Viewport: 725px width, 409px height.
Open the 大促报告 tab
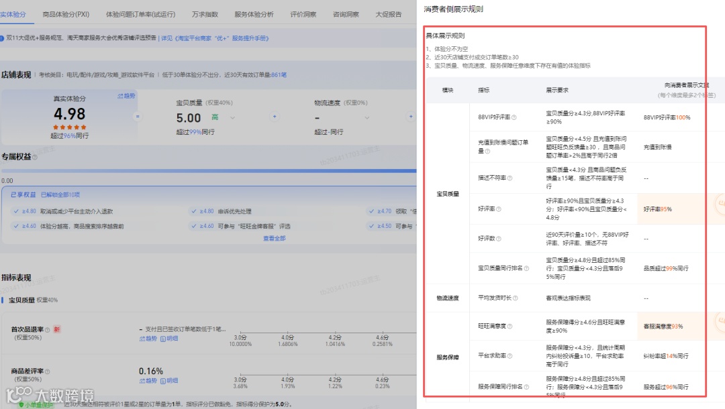389,14
